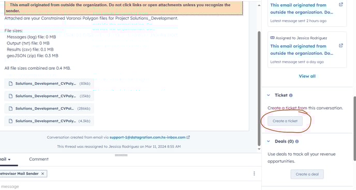The width and height of the screenshot is (356, 190).
Task: Open the three-dot options menu in reply editor
Action: coord(254,173)
